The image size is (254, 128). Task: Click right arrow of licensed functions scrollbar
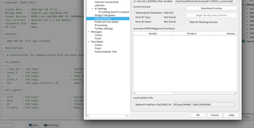236,93
